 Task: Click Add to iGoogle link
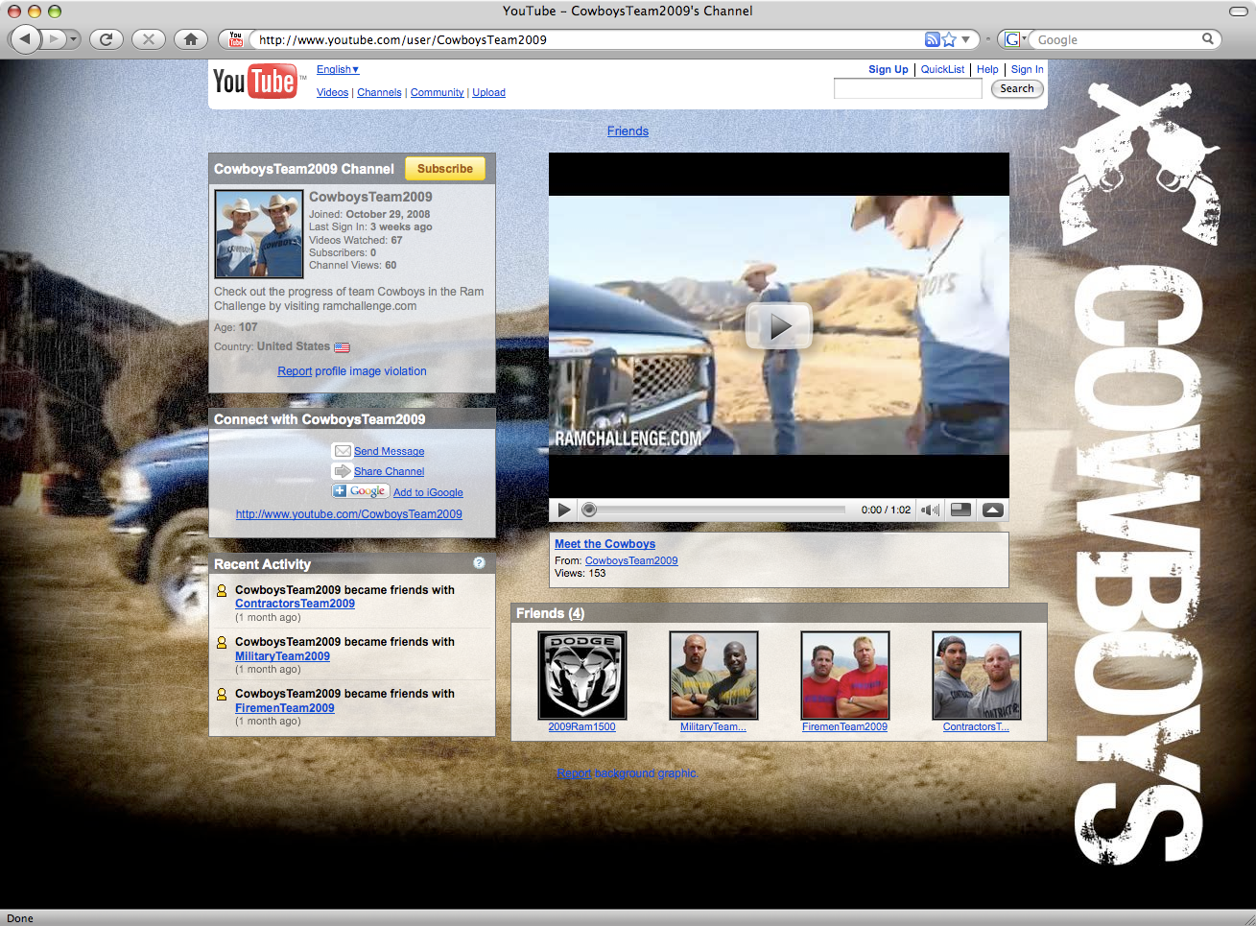[x=428, y=492]
